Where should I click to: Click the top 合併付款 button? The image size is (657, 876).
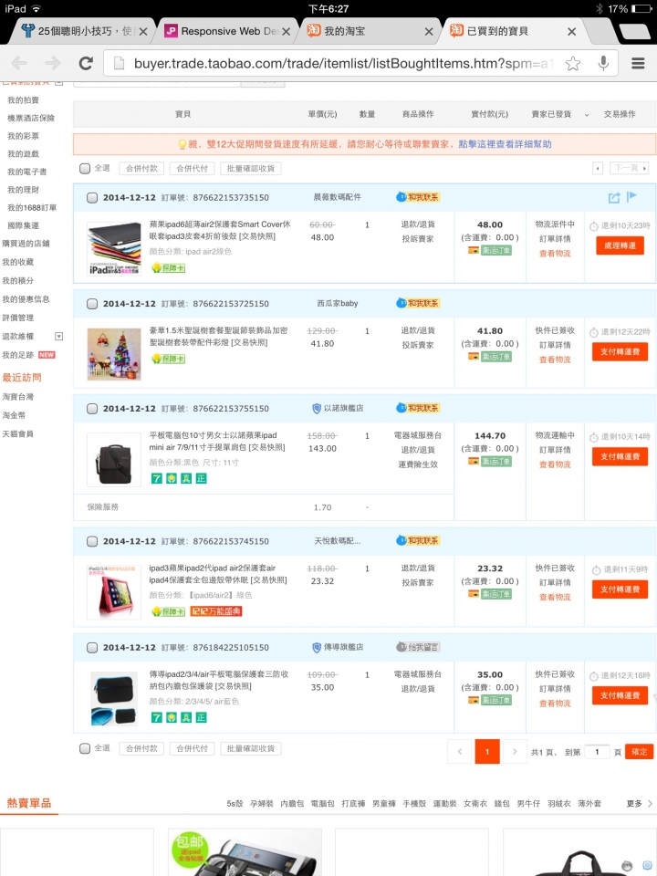click(x=141, y=168)
